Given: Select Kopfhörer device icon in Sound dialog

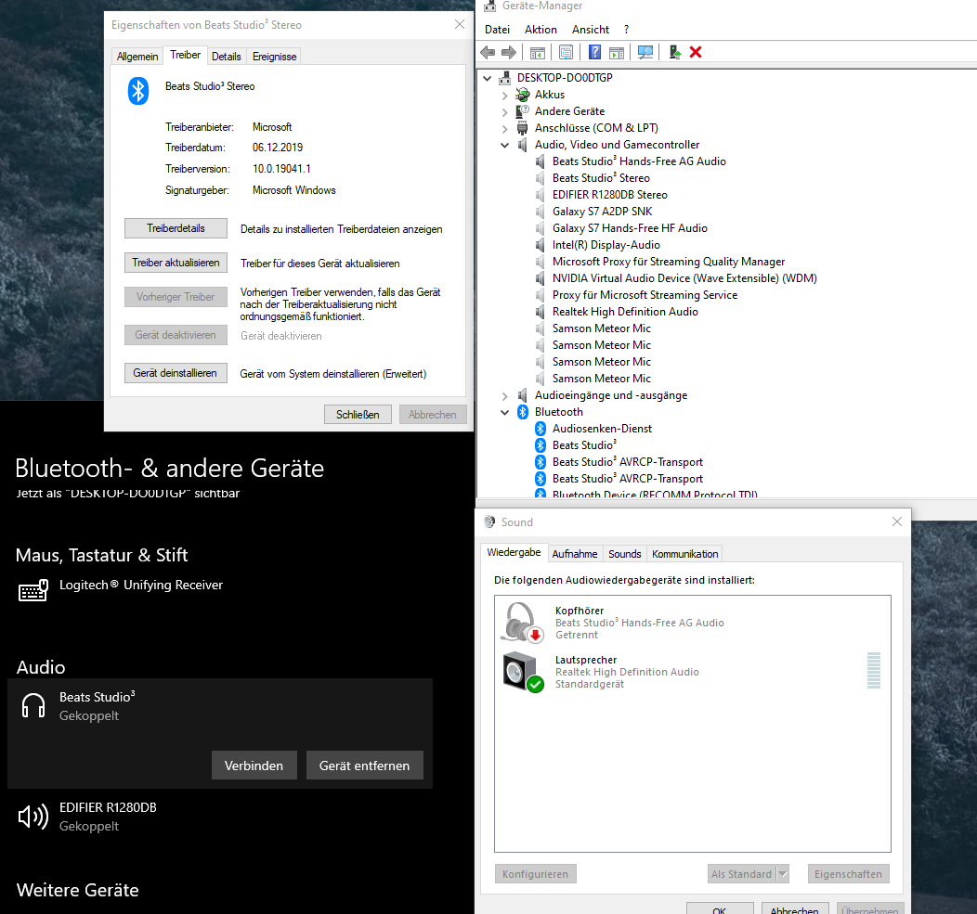Looking at the screenshot, I should pyautogui.click(x=523, y=622).
